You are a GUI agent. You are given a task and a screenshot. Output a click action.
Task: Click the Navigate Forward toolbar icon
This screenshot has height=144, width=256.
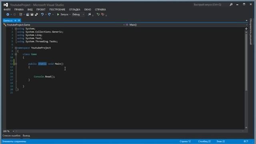[x=14, y=14]
